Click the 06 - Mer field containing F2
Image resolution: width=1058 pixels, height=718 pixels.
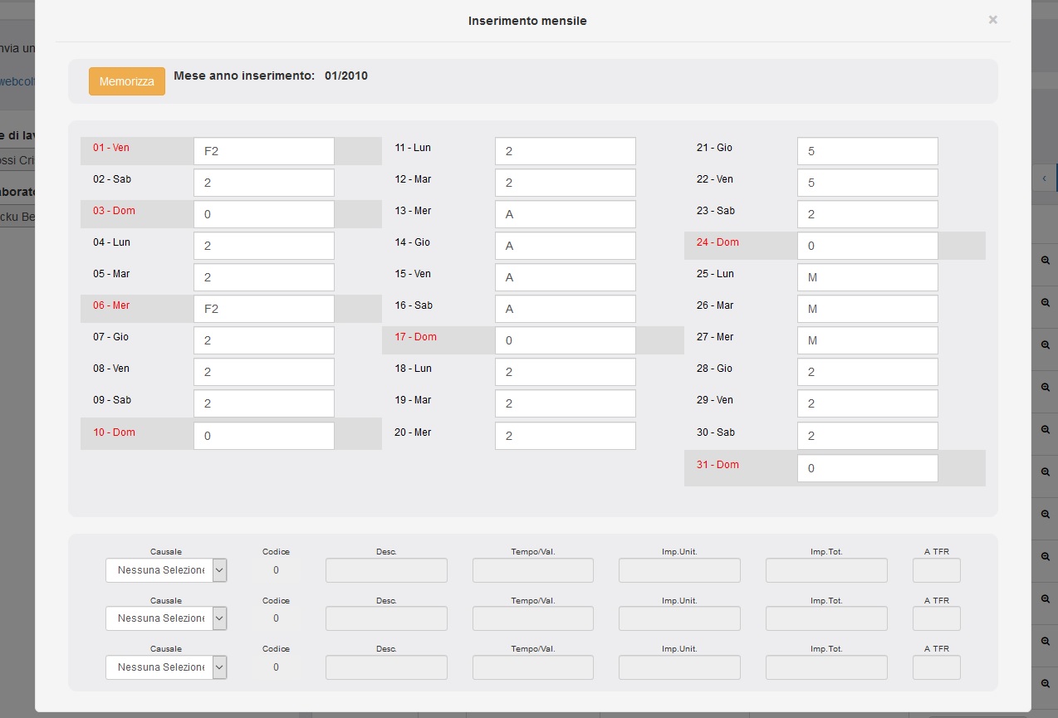264,309
